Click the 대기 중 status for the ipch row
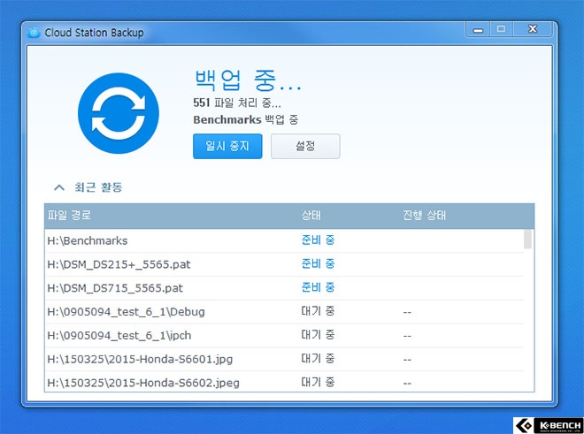Image resolution: width=584 pixels, height=434 pixels. [318, 335]
